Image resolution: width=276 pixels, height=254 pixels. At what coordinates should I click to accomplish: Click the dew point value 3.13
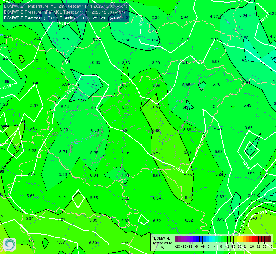click(x=185, y=40)
